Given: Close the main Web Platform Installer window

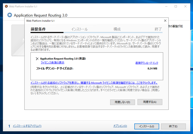Looking at the screenshot, I should click(x=185, y=6).
